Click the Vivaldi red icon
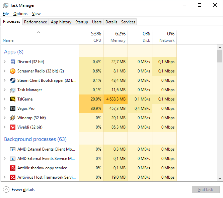 13,127
